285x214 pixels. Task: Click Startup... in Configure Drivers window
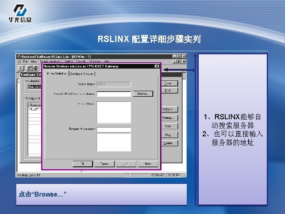[169, 118]
